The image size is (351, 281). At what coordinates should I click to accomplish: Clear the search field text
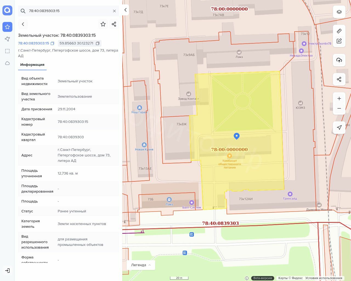tap(114, 11)
